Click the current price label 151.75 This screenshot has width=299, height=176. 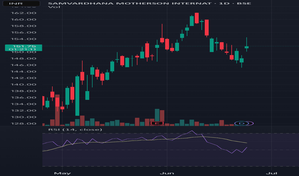[x=24, y=46]
